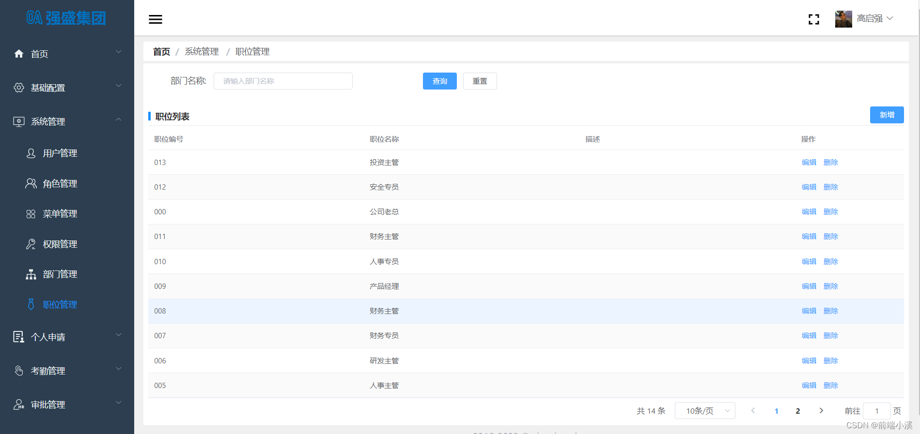Collapse the 系统管理 menu chevron
Image resolution: width=920 pixels, height=434 pixels.
pos(119,120)
